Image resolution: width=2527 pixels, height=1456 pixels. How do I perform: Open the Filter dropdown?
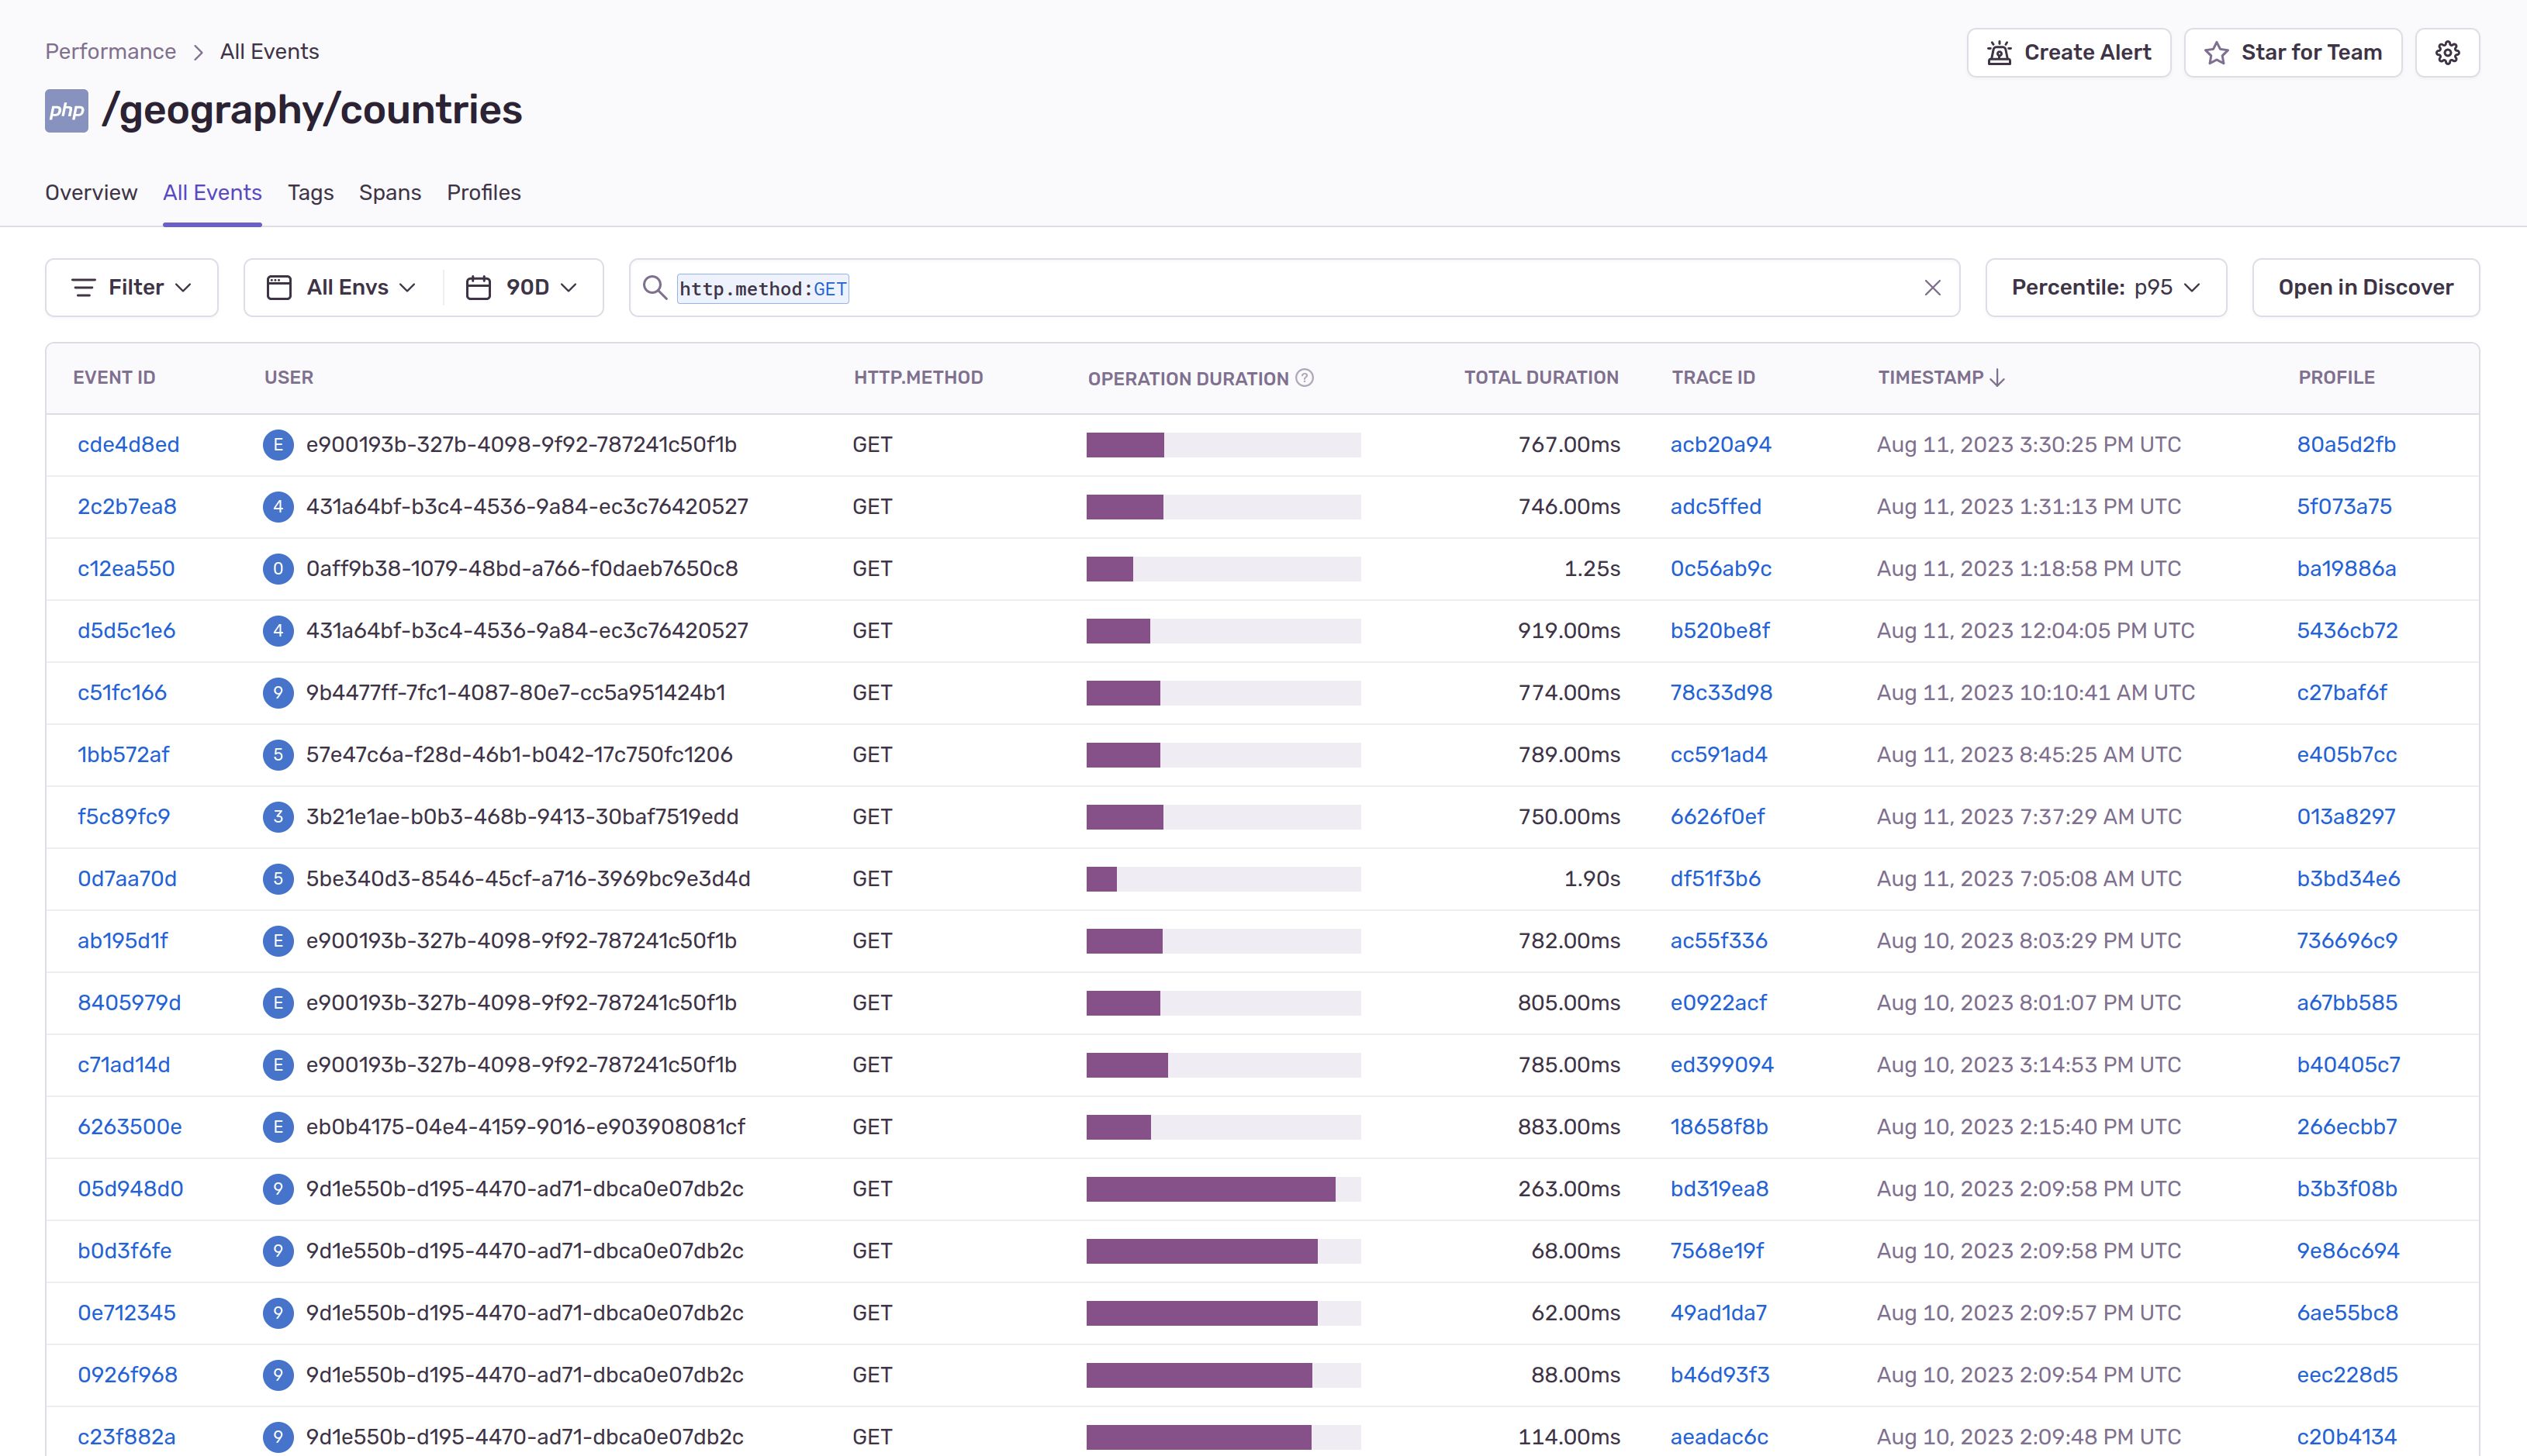coord(131,288)
